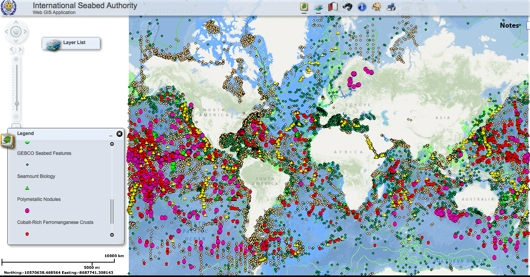Image resolution: width=530 pixels, height=277 pixels.
Task: Zoom out with the minus button
Action: (16, 117)
